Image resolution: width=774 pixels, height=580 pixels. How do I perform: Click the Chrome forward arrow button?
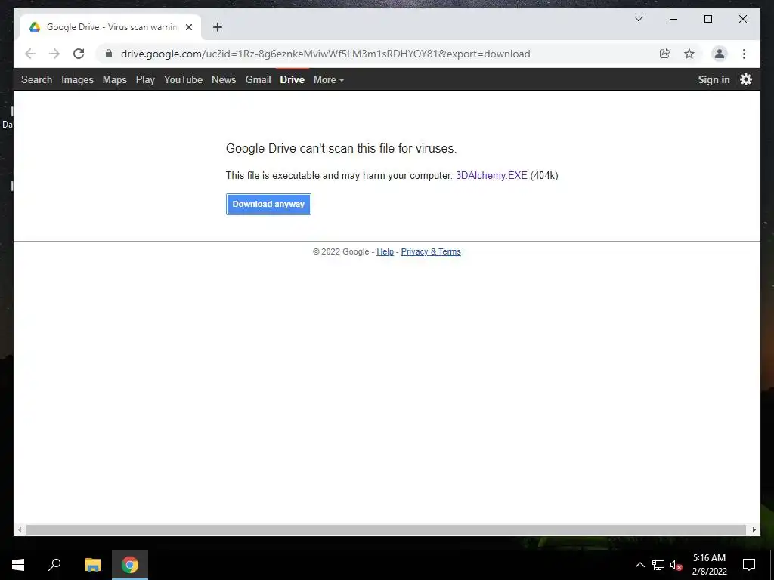tap(54, 54)
